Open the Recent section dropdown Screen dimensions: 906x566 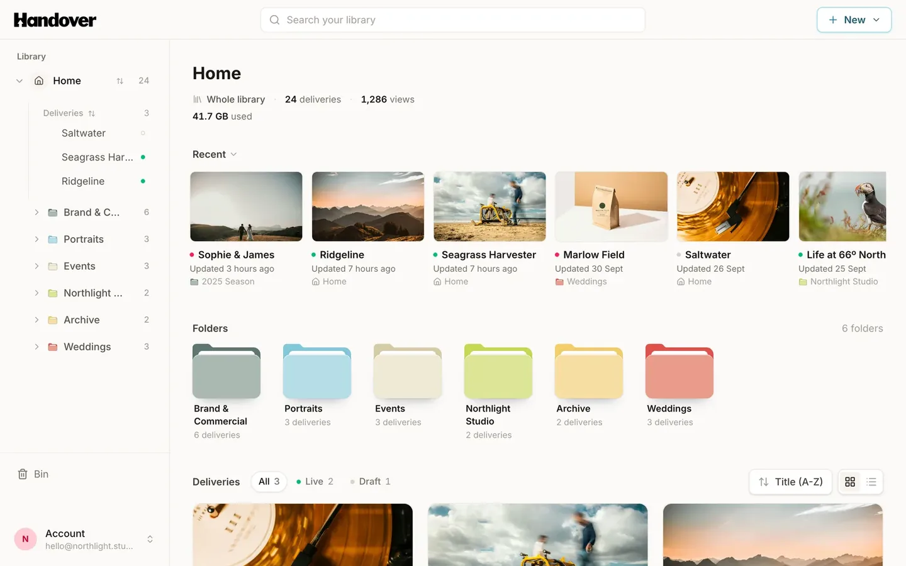pyautogui.click(x=215, y=154)
